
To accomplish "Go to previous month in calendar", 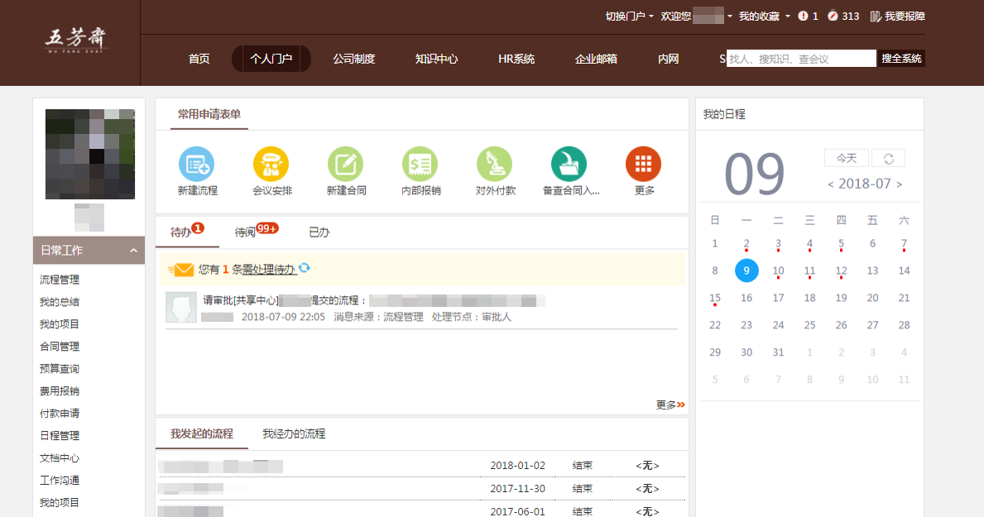I will 830,184.
